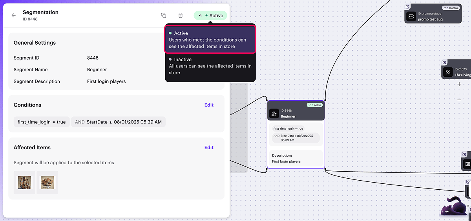
Task: Click the promo test aug ticket icon
Action: click(x=411, y=16)
